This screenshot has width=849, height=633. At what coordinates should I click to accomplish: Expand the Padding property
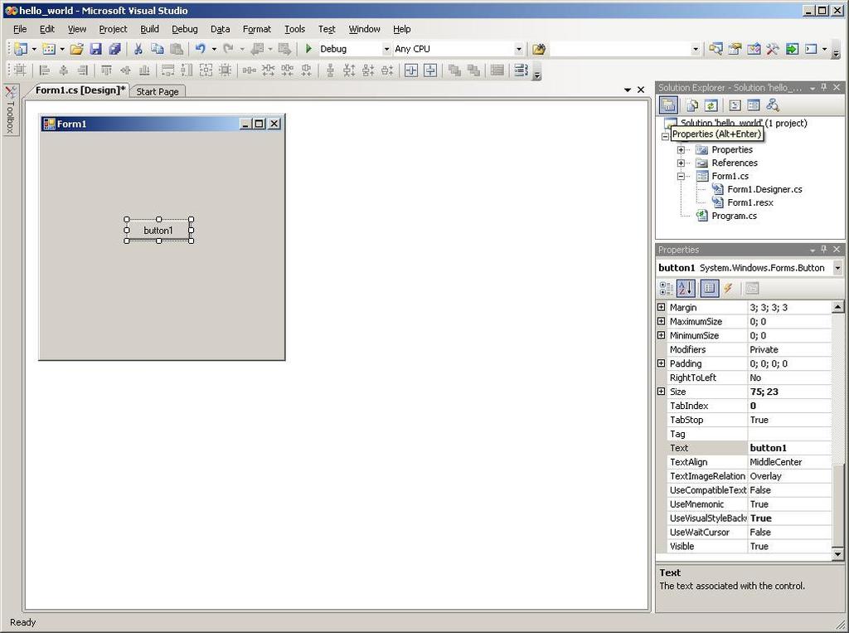(661, 363)
